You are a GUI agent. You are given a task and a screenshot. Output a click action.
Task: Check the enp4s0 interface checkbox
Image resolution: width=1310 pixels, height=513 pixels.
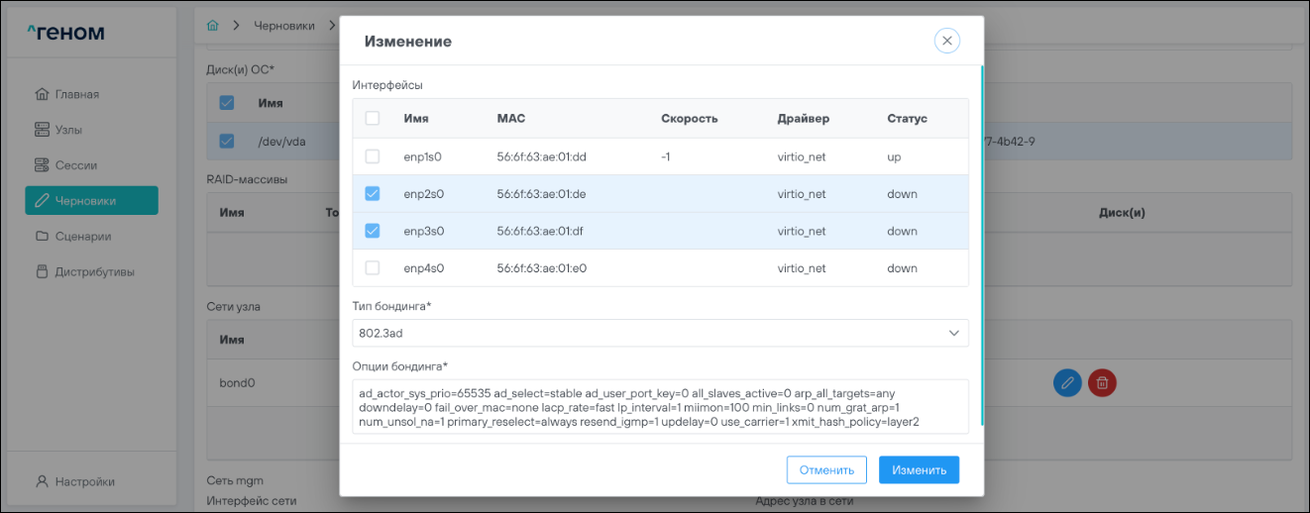click(x=373, y=267)
